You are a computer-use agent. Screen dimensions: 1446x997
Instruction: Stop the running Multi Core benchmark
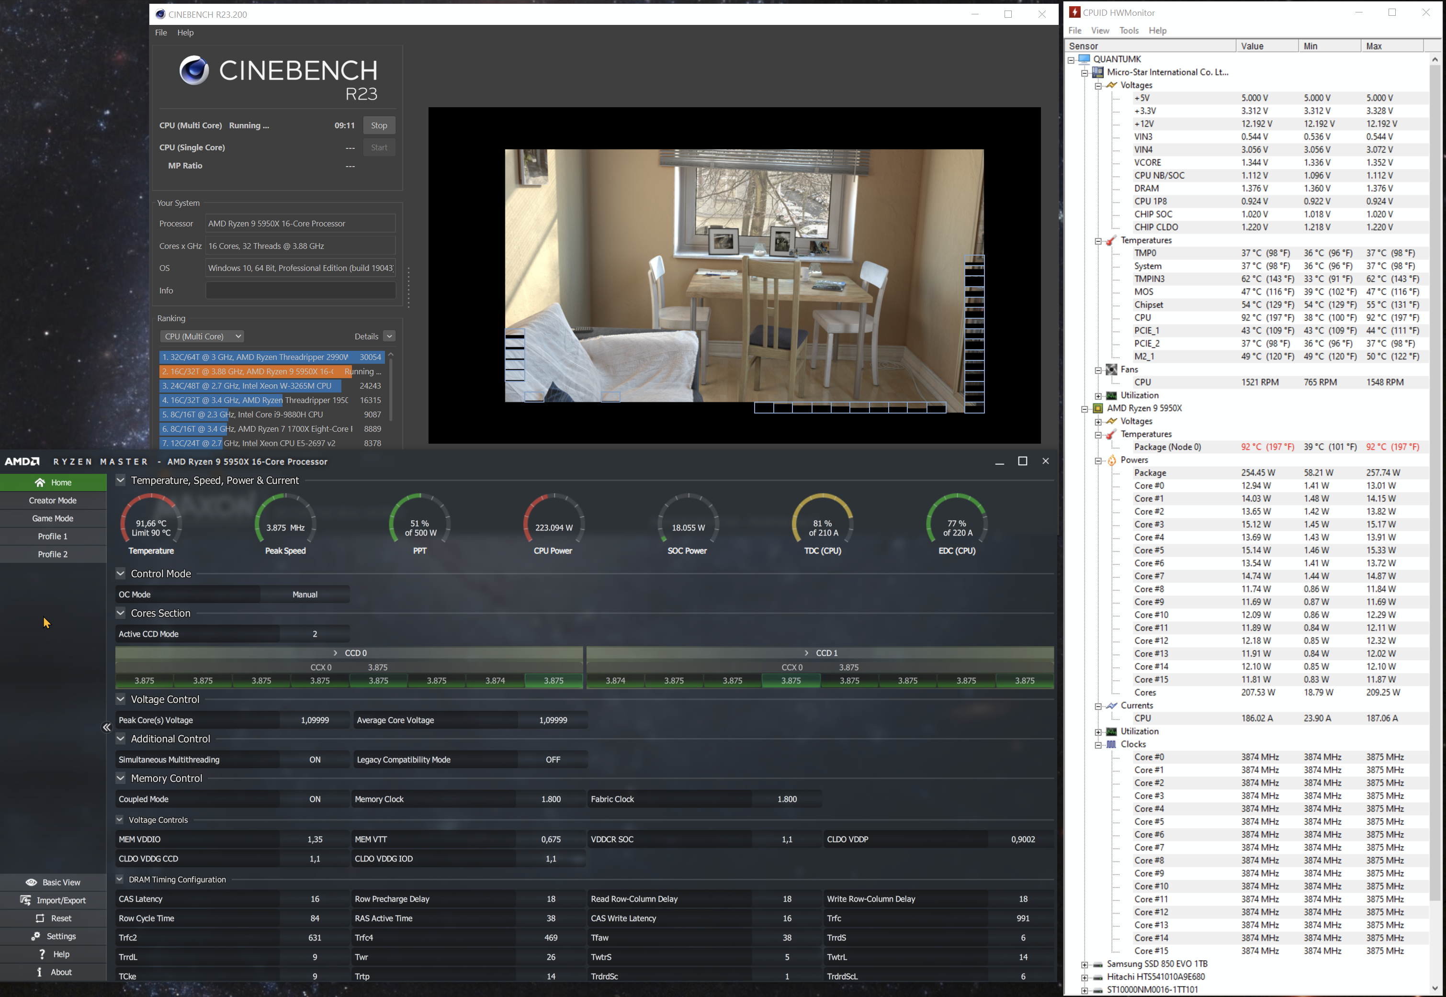click(379, 125)
